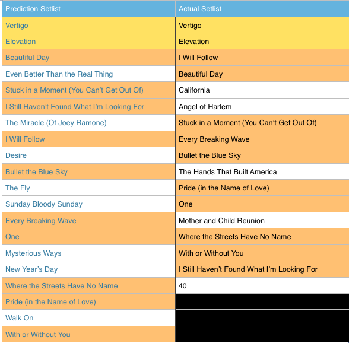Click 'Where the Streets Have No Name' in Actual Setlist
Viewport: 349px width, 343px height.
[262, 236]
